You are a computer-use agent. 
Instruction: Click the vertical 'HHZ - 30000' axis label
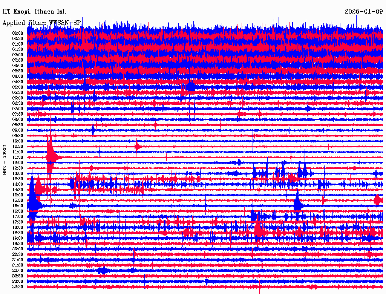5,159
